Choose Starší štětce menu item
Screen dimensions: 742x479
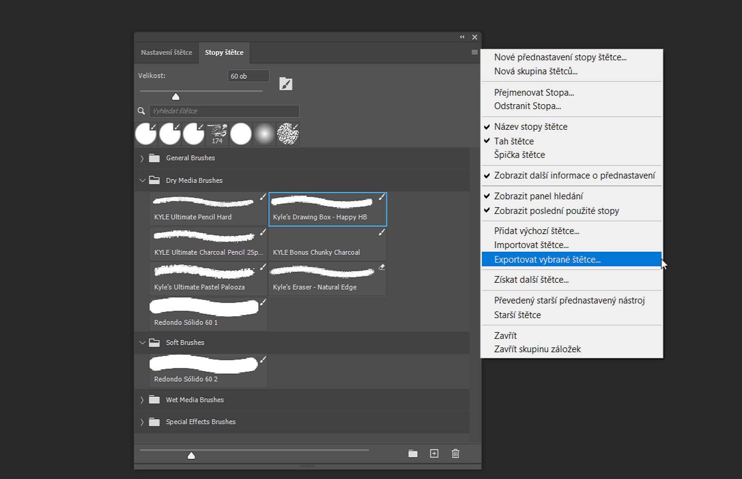coord(571,315)
